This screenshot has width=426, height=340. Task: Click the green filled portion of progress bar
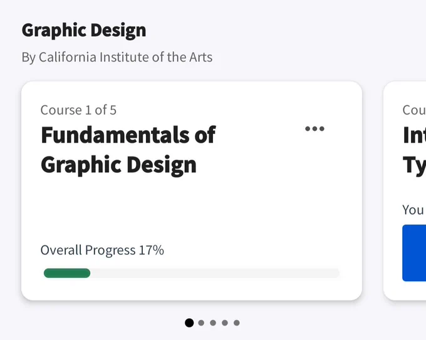(x=67, y=273)
